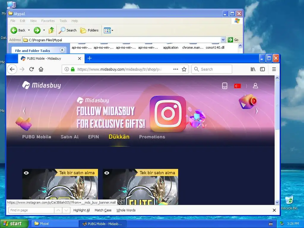Select the Turkey flag region icon
The image size is (304, 228).
coord(237,86)
